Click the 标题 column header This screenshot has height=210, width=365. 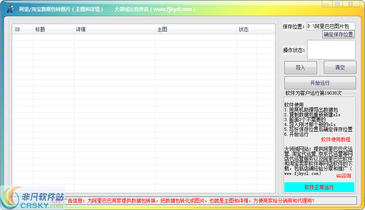click(x=53, y=29)
